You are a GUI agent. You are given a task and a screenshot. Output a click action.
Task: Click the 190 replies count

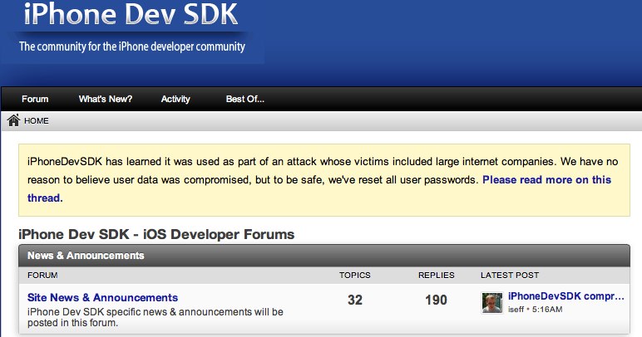(x=436, y=300)
